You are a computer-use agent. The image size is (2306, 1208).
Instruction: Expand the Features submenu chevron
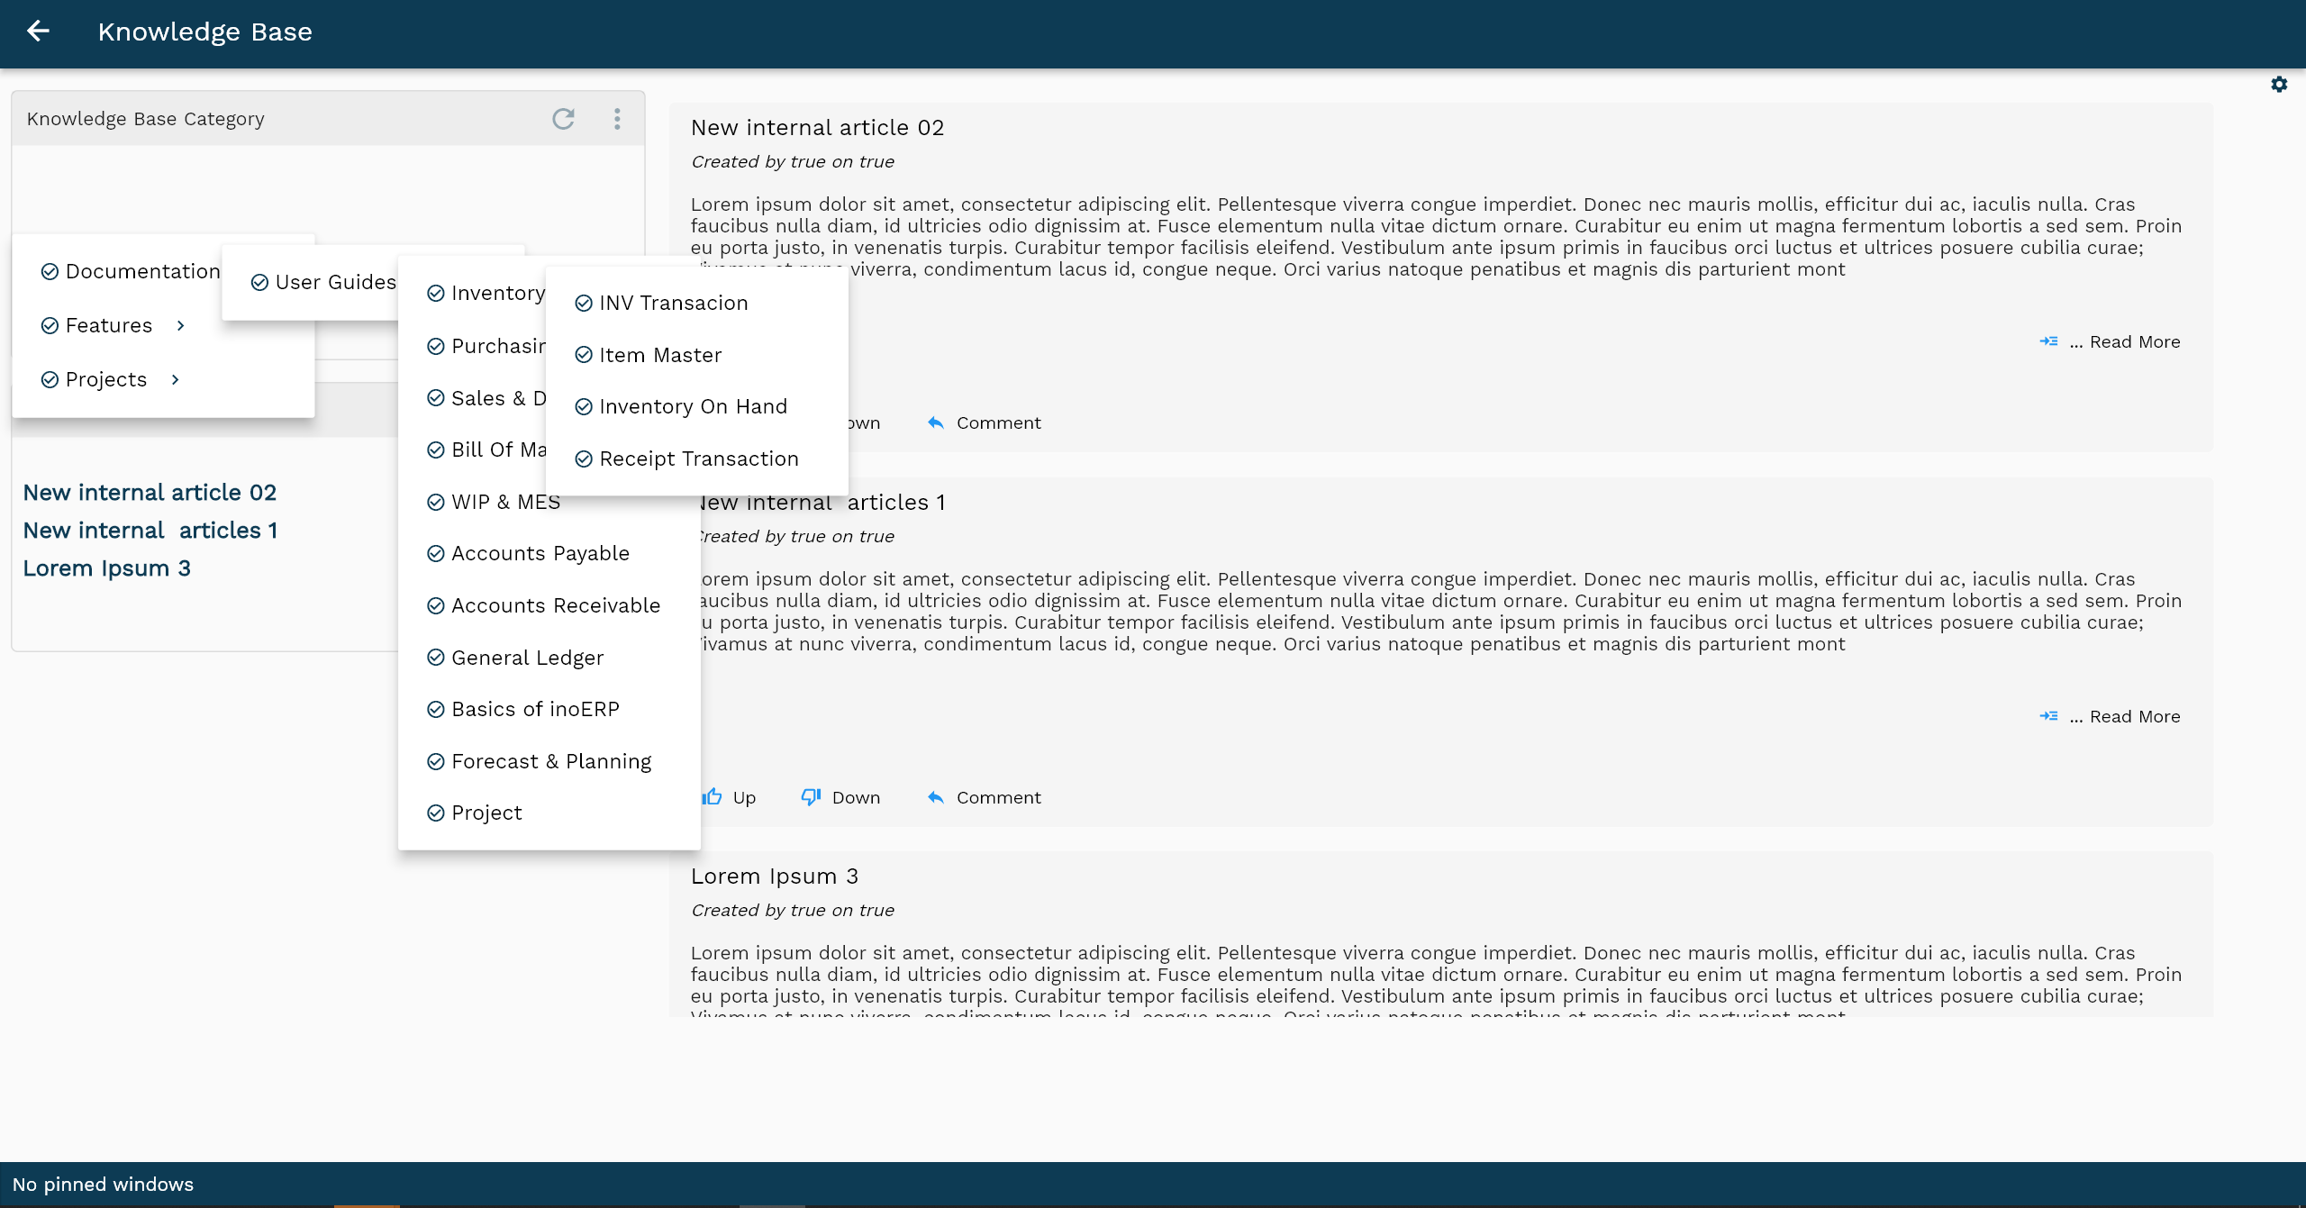[x=181, y=326]
